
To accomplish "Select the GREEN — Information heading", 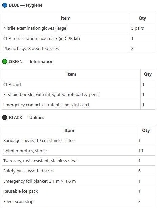I will click(28, 62).
